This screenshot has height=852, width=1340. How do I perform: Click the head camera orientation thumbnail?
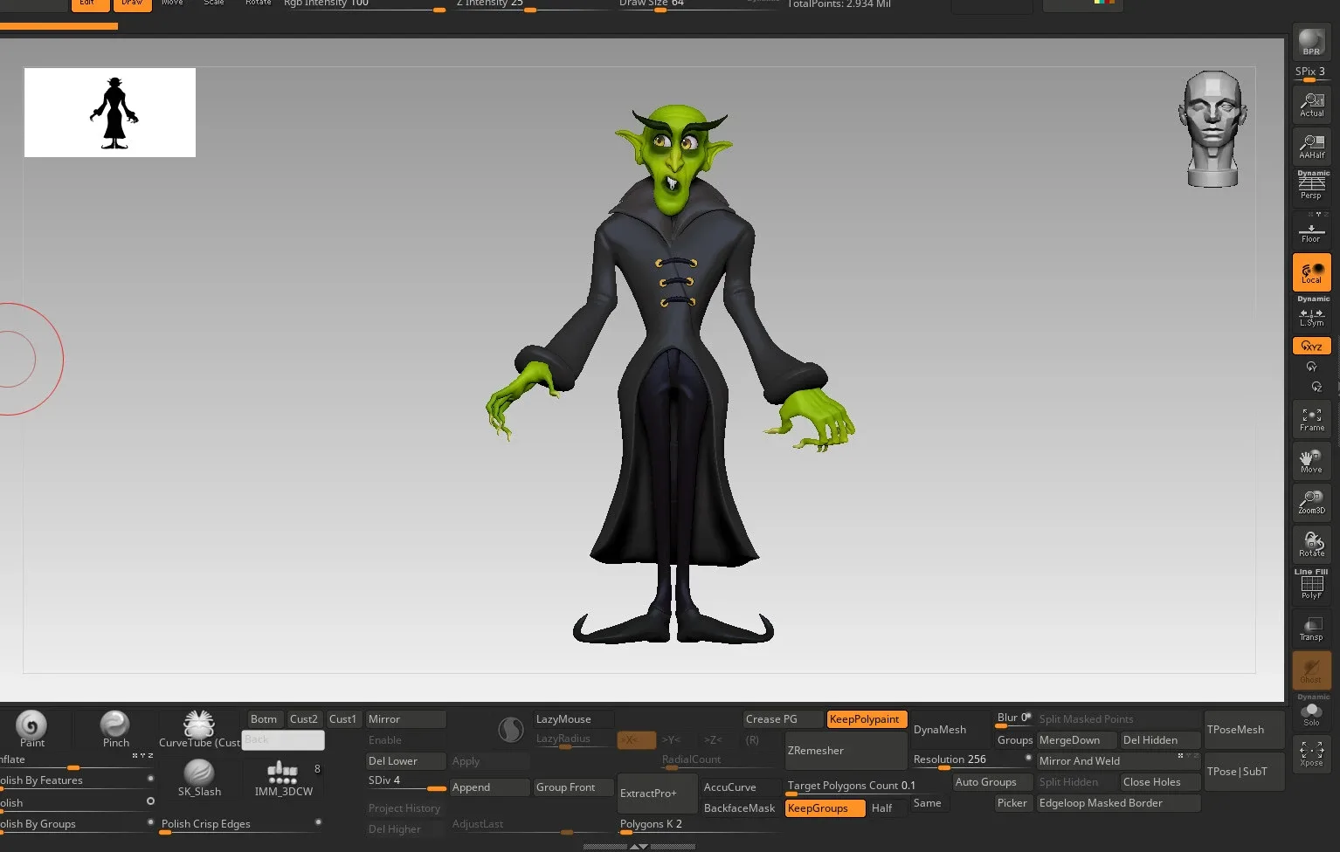coord(1212,128)
